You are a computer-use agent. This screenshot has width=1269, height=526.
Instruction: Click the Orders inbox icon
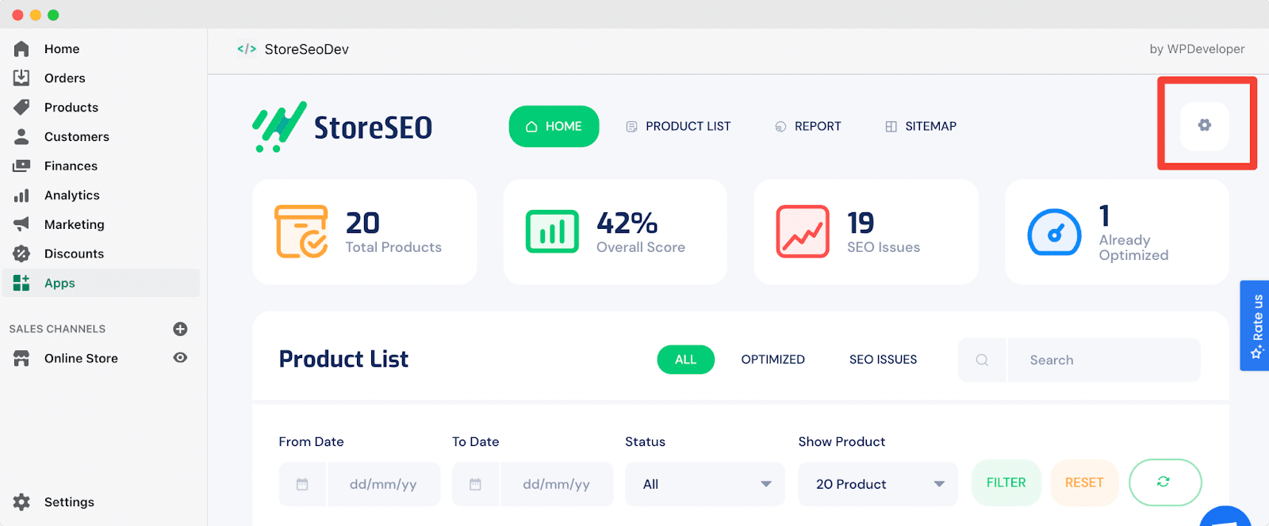pyautogui.click(x=21, y=78)
